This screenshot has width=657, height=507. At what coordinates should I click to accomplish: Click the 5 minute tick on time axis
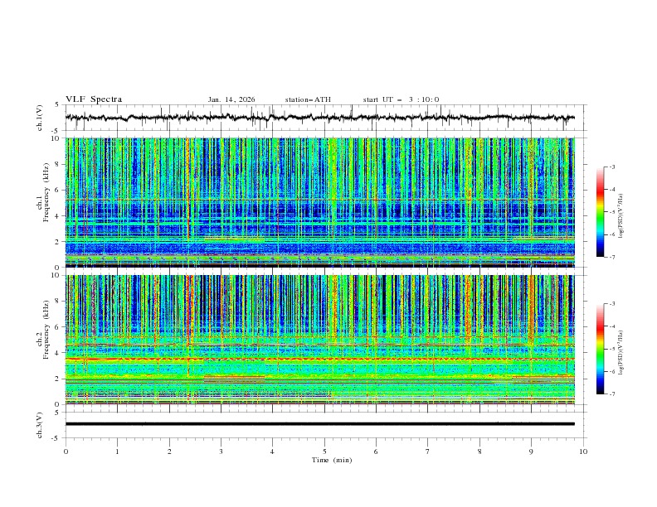coord(324,451)
